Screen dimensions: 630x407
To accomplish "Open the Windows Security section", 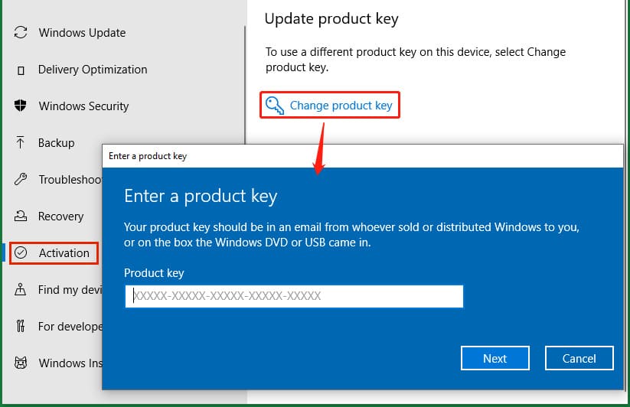I will coord(83,106).
